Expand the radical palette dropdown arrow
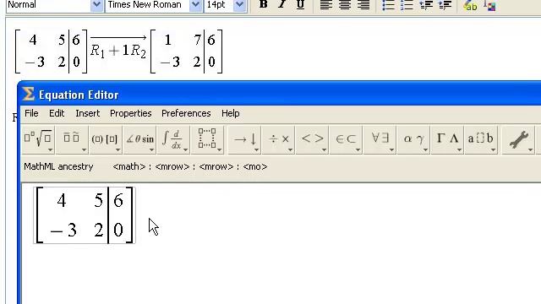 pyautogui.click(x=50, y=150)
